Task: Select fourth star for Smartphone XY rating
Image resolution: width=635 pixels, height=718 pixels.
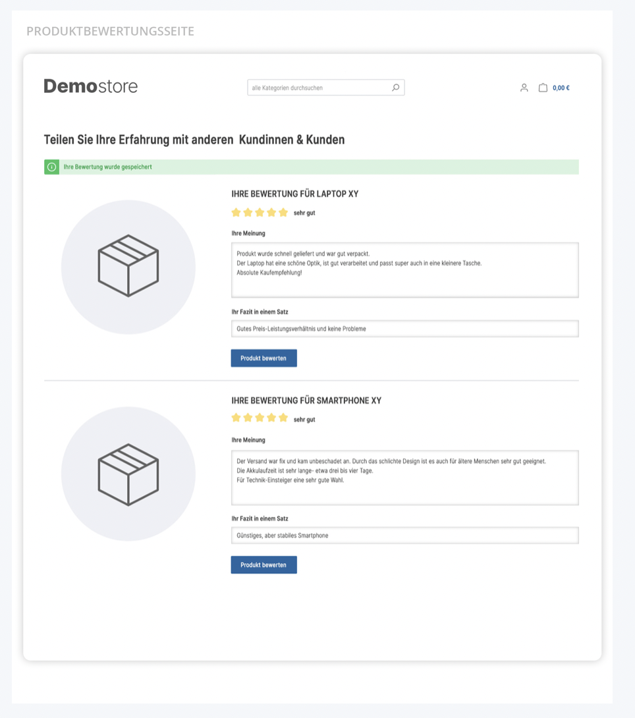Action: click(271, 418)
